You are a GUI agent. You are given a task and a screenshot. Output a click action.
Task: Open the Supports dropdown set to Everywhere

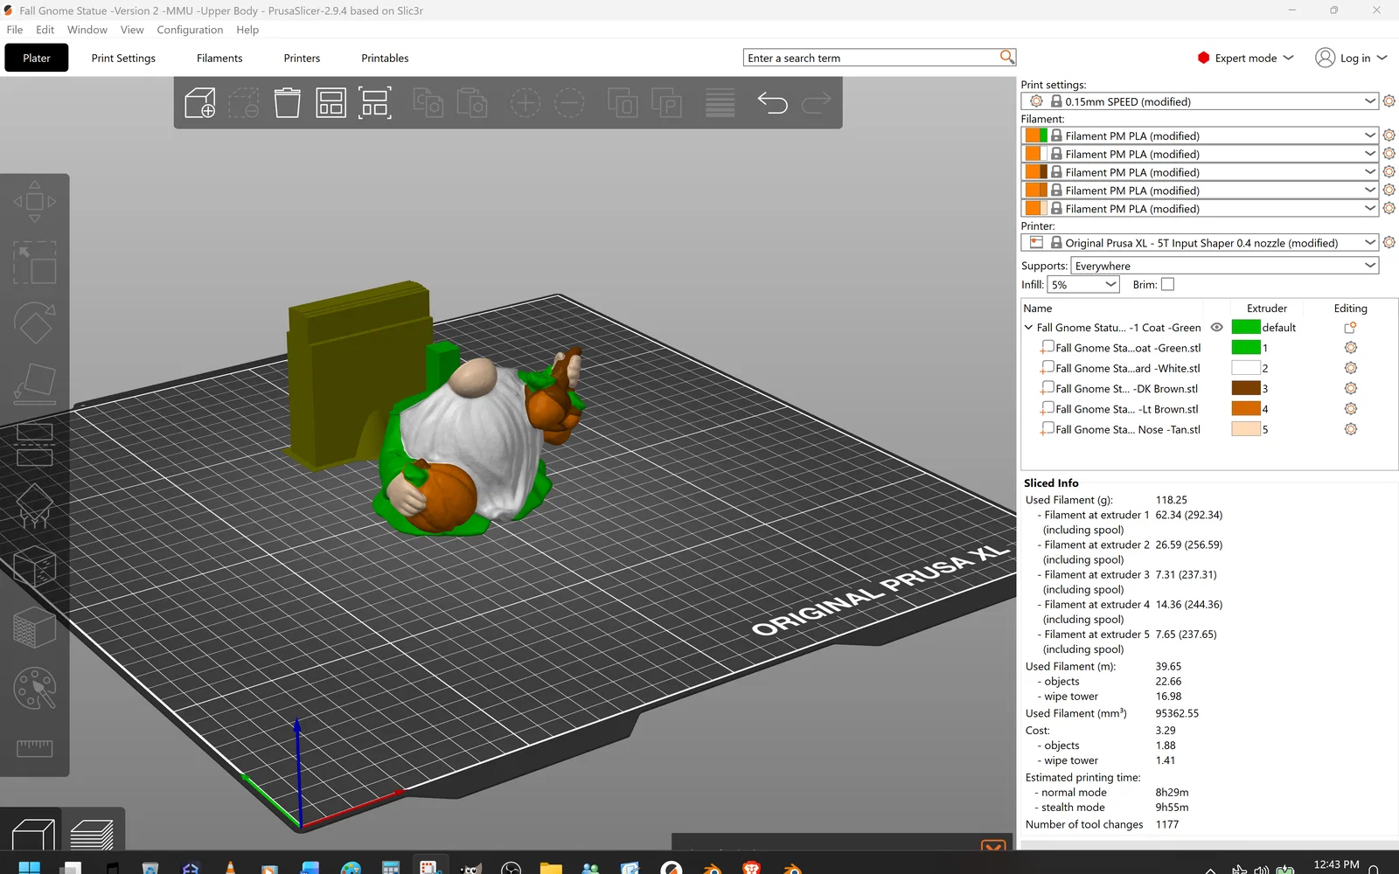click(1225, 266)
